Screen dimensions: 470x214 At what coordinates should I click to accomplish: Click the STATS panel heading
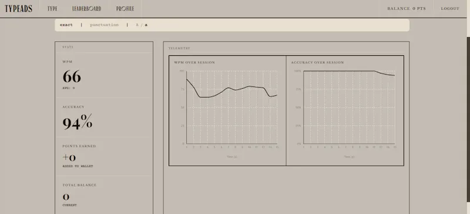tap(68, 47)
